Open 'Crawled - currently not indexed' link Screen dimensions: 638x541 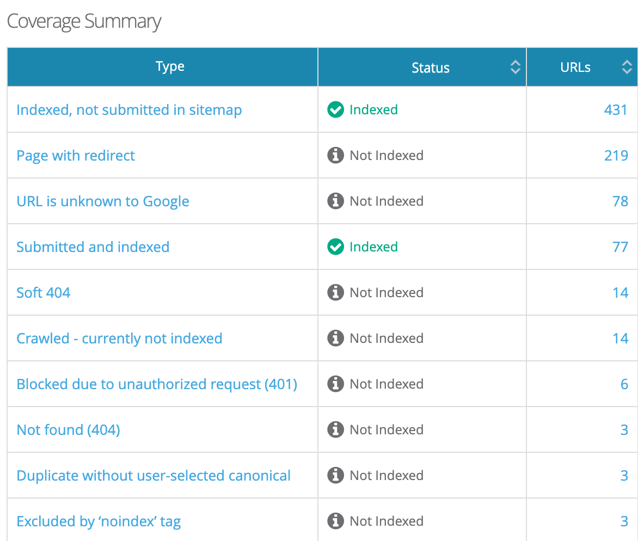click(x=119, y=339)
